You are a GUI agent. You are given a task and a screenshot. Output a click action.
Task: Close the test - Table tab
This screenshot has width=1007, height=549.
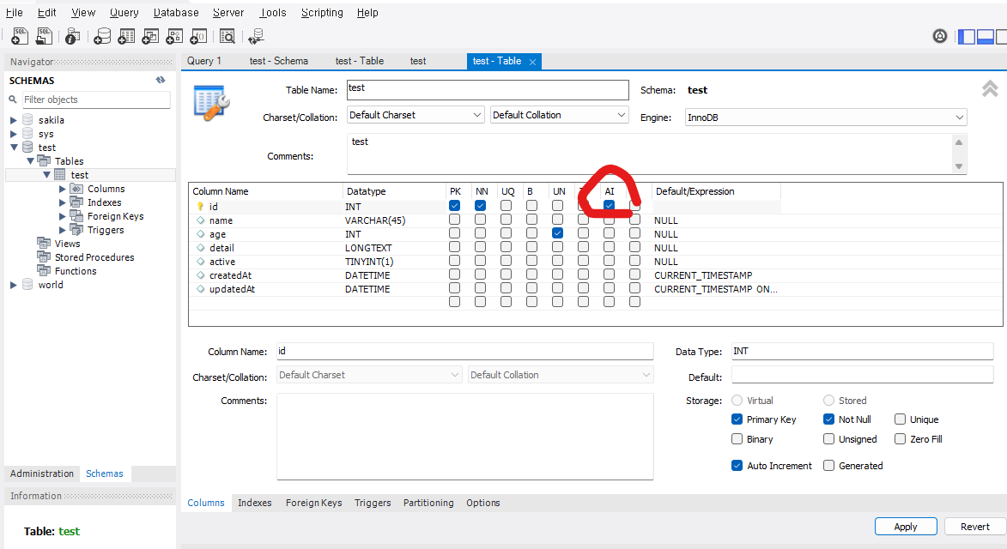[532, 62]
